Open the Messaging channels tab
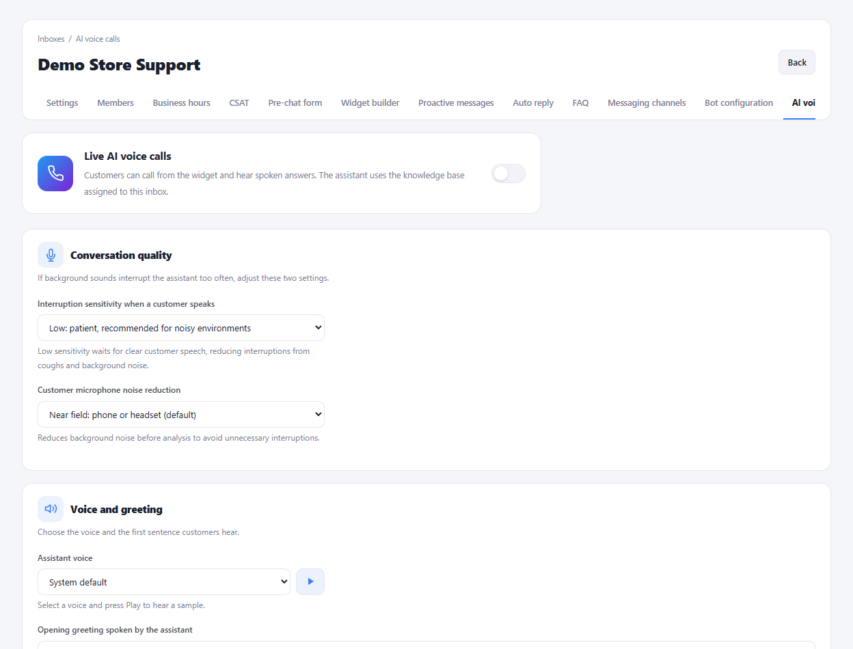The width and height of the screenshot is (853, 649). point(647,103)
